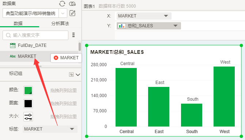Click the Abc type icon beside MARKET

[x=13, y=56]
